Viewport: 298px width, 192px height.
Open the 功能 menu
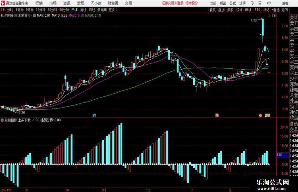coord(213,3)
